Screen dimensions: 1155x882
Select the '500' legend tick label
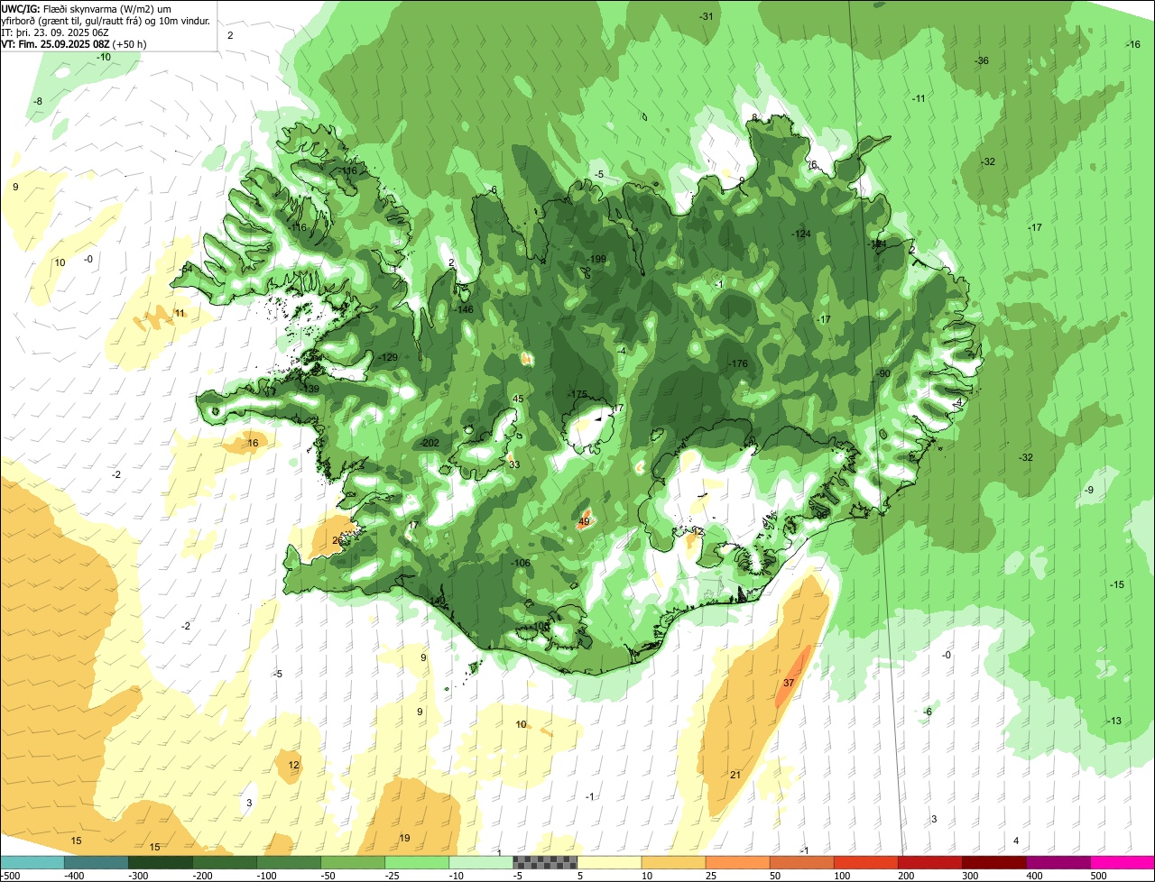[1098, 875]
